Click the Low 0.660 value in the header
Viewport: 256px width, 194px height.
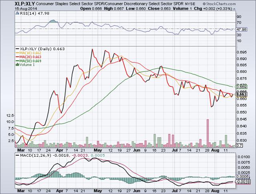click(x=136, y=8)
